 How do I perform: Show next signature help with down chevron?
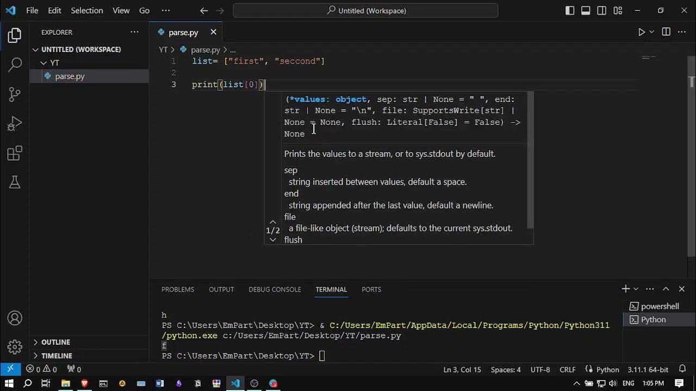pos(273,239)
